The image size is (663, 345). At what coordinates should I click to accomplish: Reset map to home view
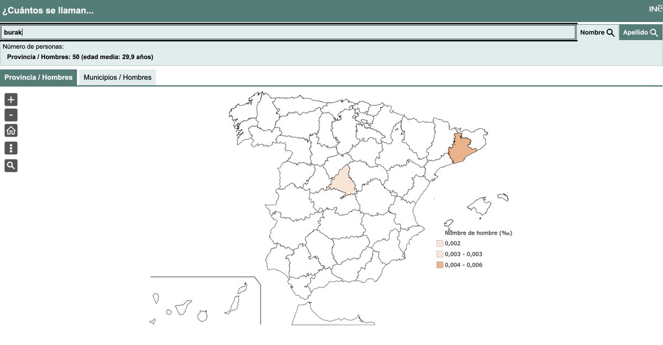tap(11, 131)
